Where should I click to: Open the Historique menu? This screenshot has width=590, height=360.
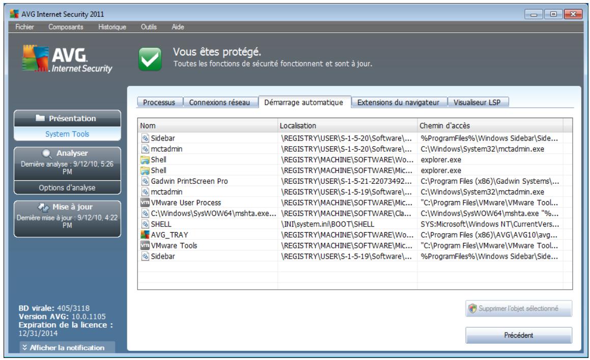[112, 27]
